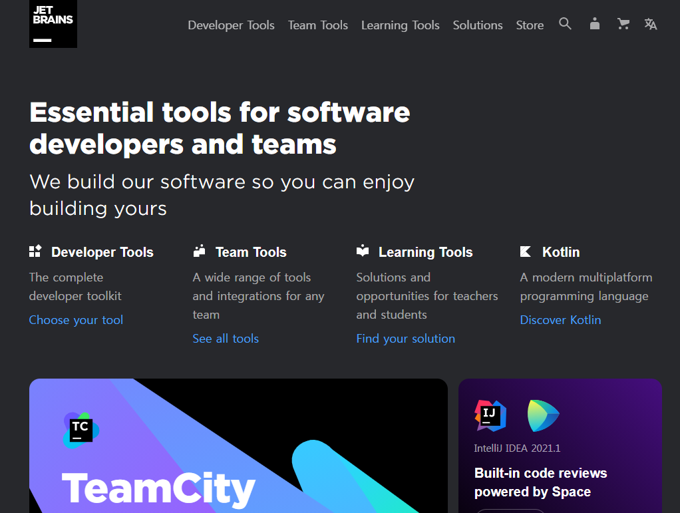680x513 pixels.
Task: Click the Team Tools section icon
Action: point(199,251)
